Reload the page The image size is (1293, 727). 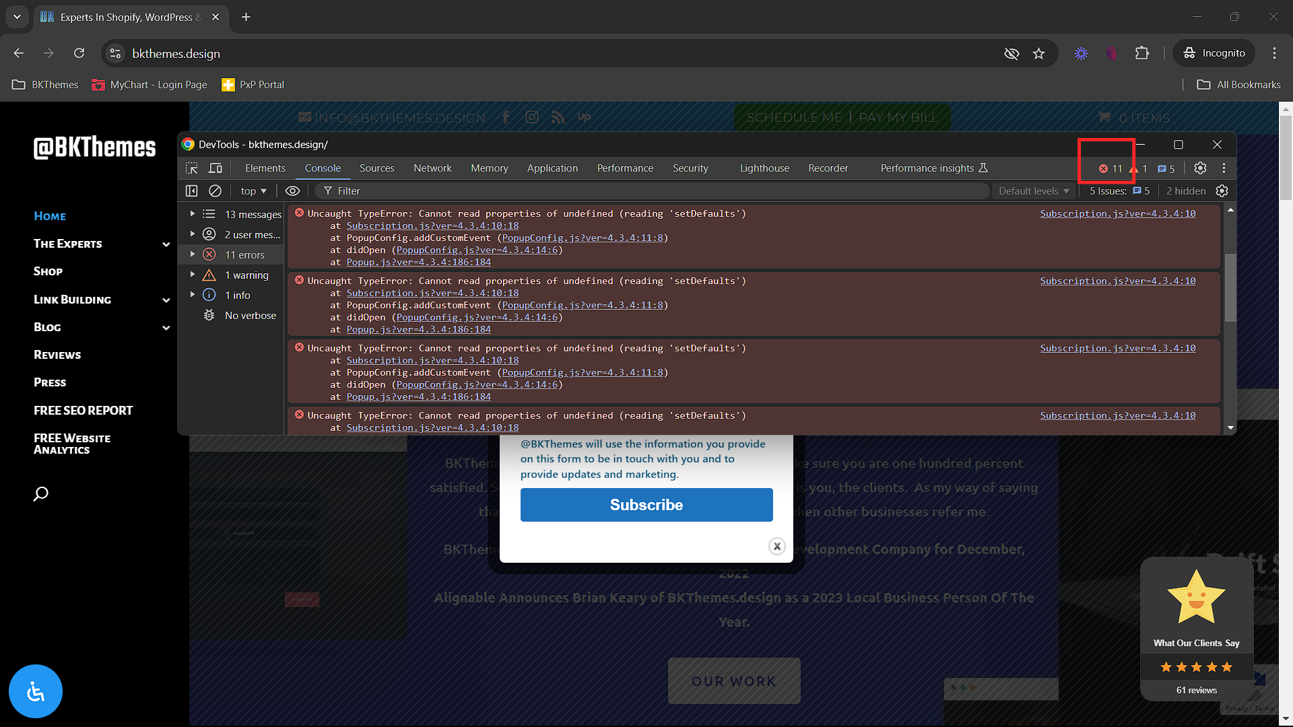coord(79,53)
